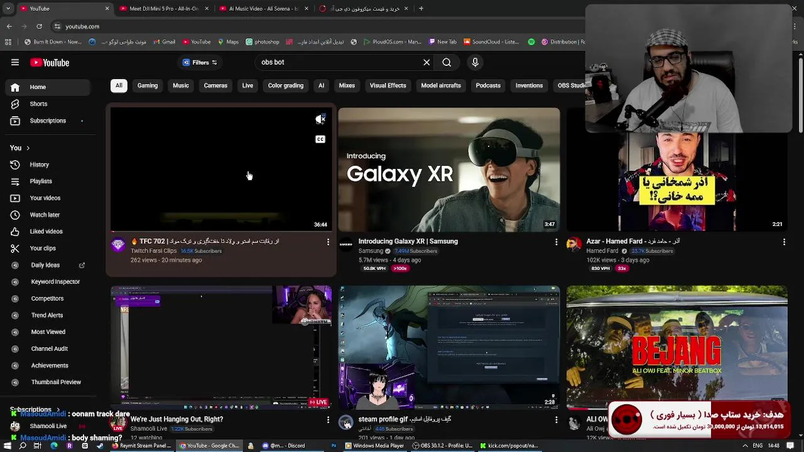
Task: Clear the search box with the X icon
Action: click(x=426, y=62)
